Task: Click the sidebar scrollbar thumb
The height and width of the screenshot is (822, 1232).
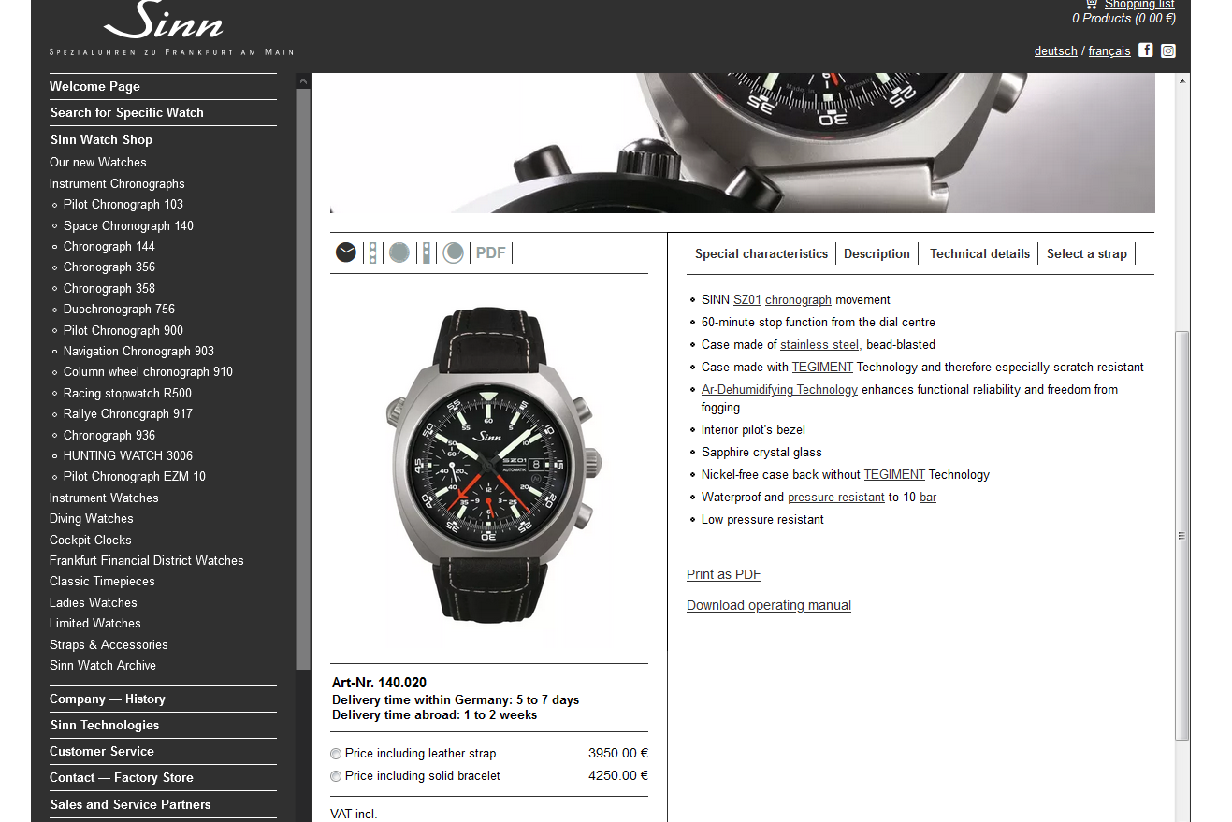Action: pos(303,379)
